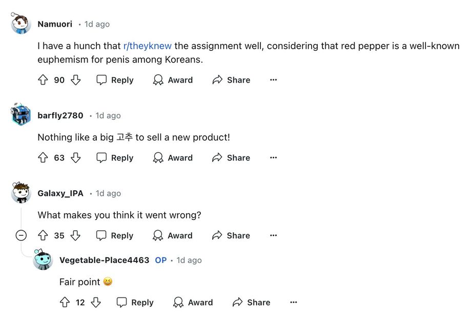
Task: Open more options on Namuori's comment
Action: tap(273, 80)
